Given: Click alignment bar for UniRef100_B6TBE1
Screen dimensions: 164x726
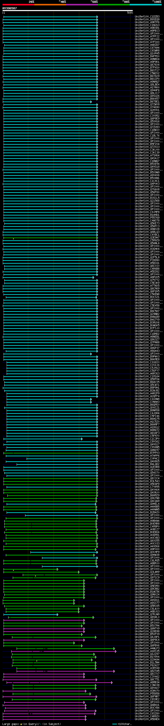Looking at the screenshot, I should click(x=48, y=102).
